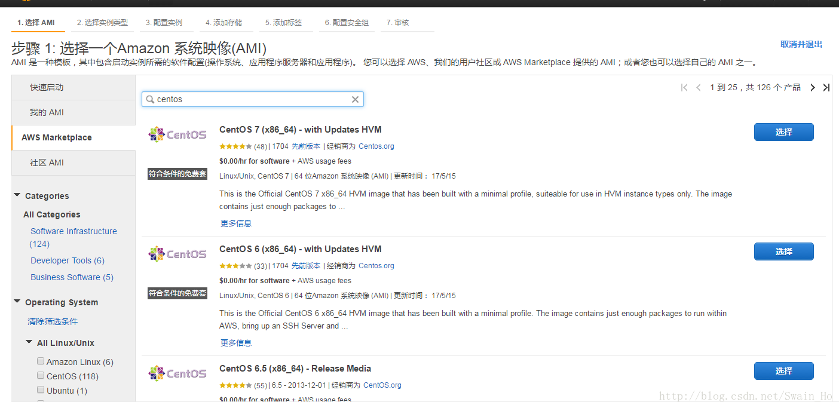Screen dimensions: 839x408
Task: Go to previous page of results
Action: click(x=699, y=88)
